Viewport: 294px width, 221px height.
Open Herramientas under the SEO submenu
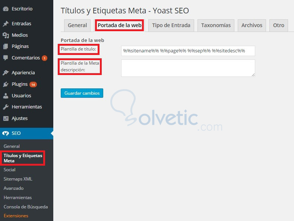[x=18, y=198]
